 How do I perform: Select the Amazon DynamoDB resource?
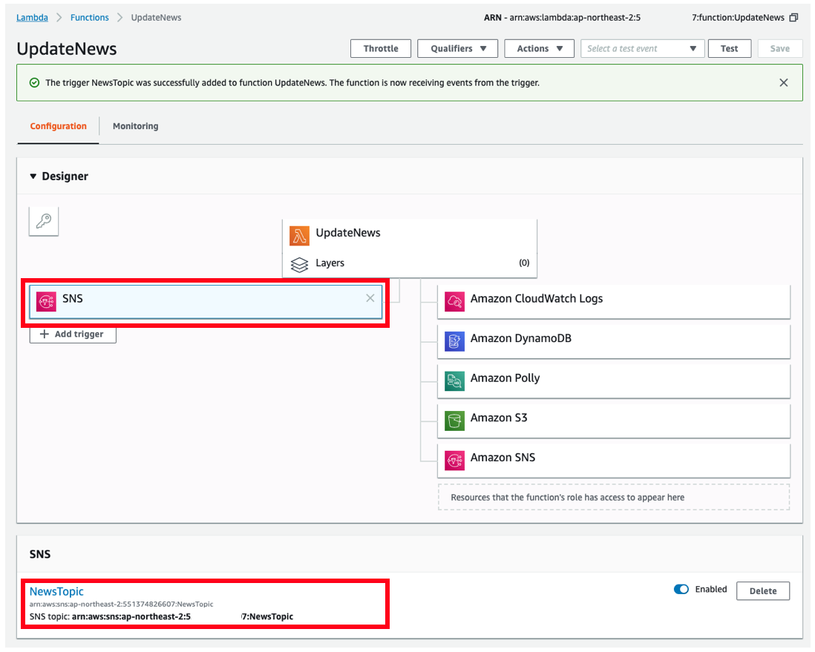point(614,341)
